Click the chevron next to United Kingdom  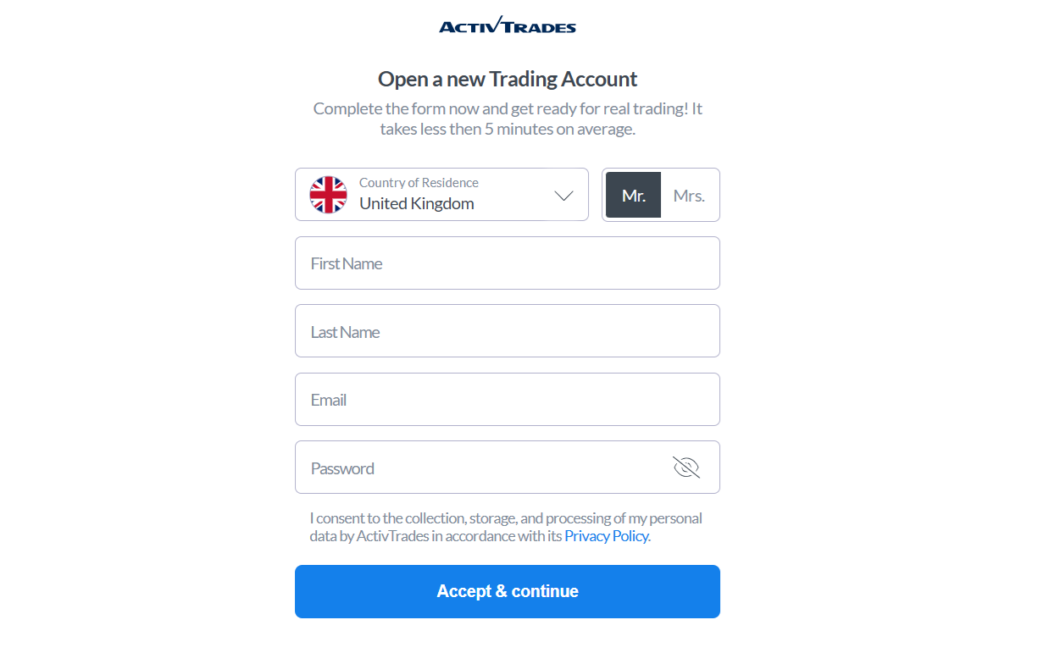click(563, 195)
